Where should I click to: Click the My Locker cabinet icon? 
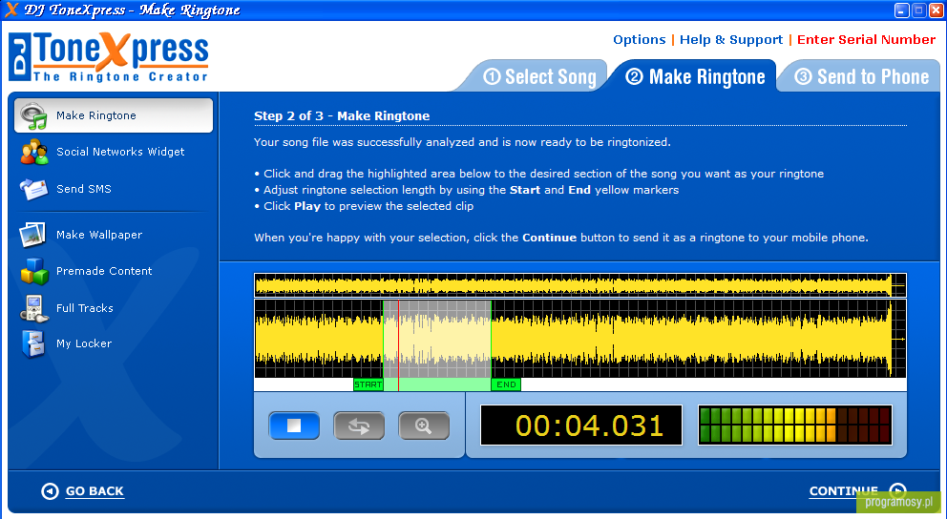(33, 344)
